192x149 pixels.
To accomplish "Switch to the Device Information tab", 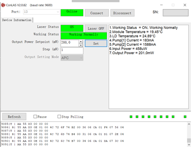I will pyautogui.click(x=17, y=20).
